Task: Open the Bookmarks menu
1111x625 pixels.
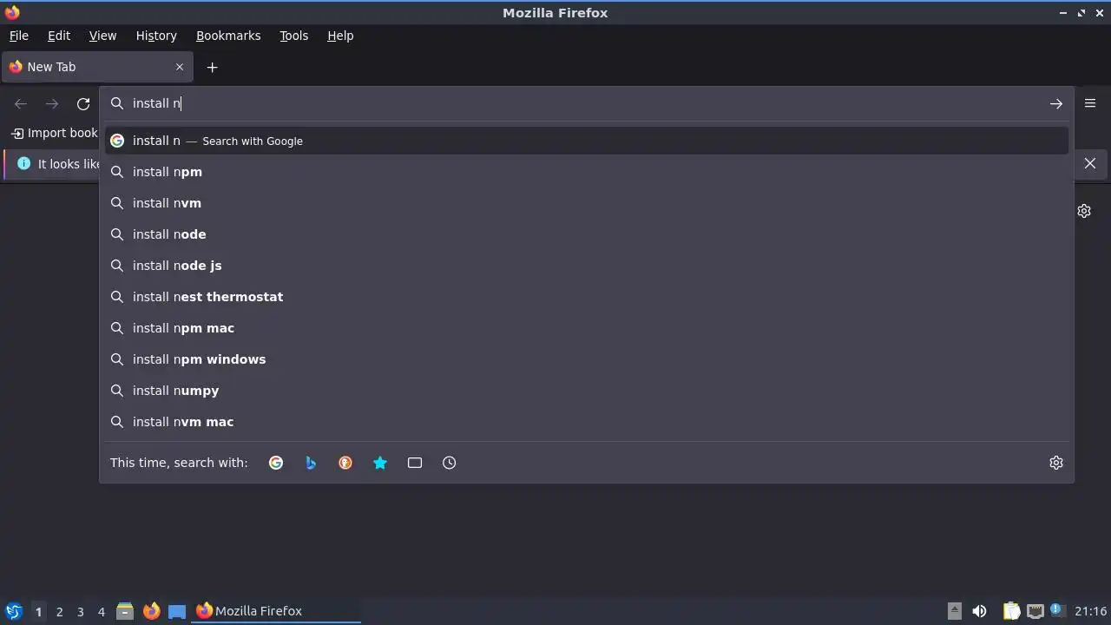Action: pos(228,36)
